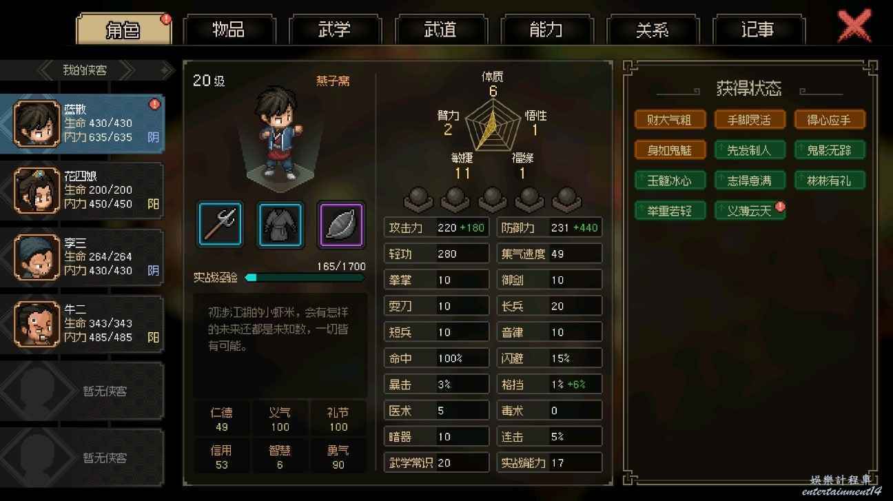Click the 财大气粗 status badge
This screenshot has height=501, width=893.
point(670,120)
